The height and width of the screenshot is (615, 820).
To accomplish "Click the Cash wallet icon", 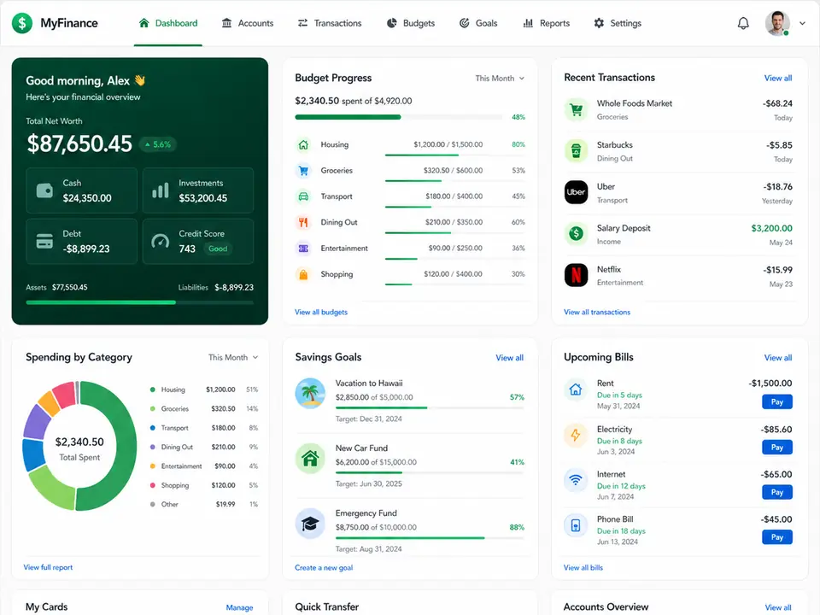I will 44,190.
